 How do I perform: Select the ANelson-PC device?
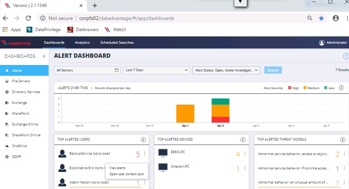pos(180,166)
